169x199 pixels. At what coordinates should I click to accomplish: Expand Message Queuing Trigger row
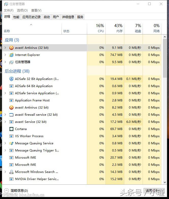point(5,150)
